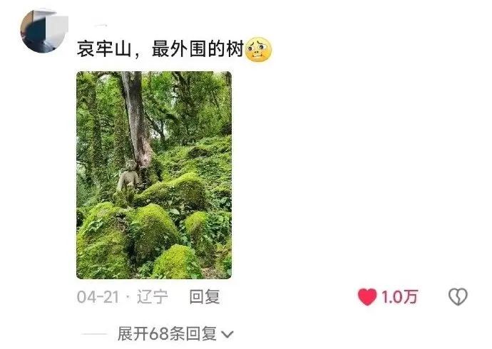
Task: Dislike the comment via broken heart icon
Action: click(x=458, y=296)
